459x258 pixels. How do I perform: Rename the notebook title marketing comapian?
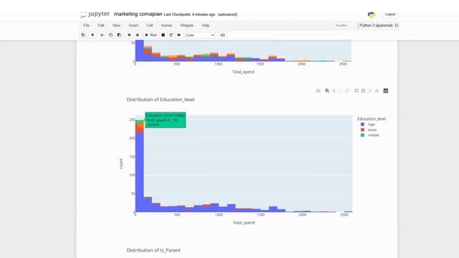[138, 14]
